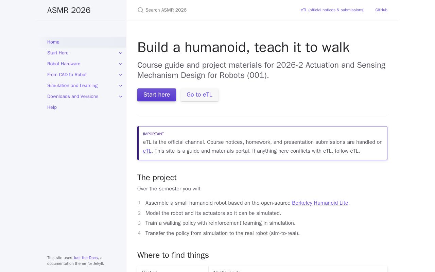Screen dimensions: 435x272
Task: Open the Just the Docs link
Action: pos(86,258)
